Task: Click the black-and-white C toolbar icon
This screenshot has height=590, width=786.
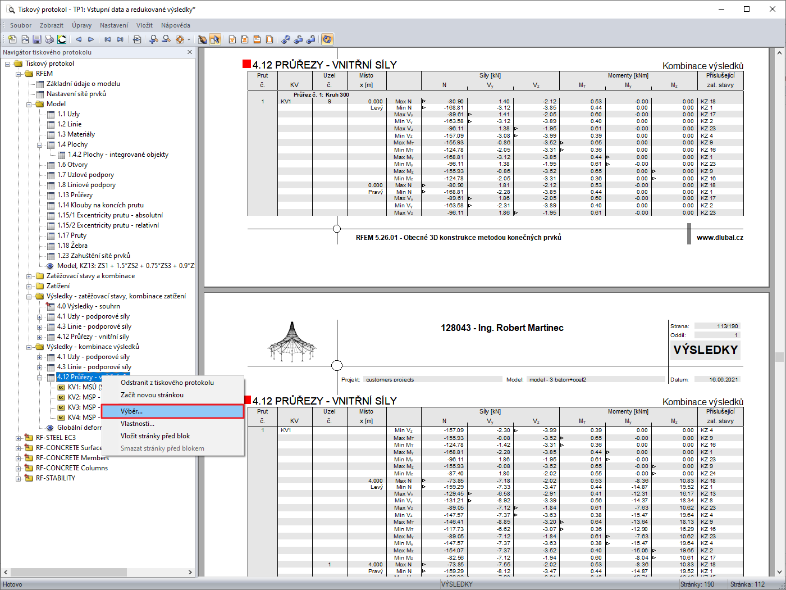Action: tap(62, 39)
